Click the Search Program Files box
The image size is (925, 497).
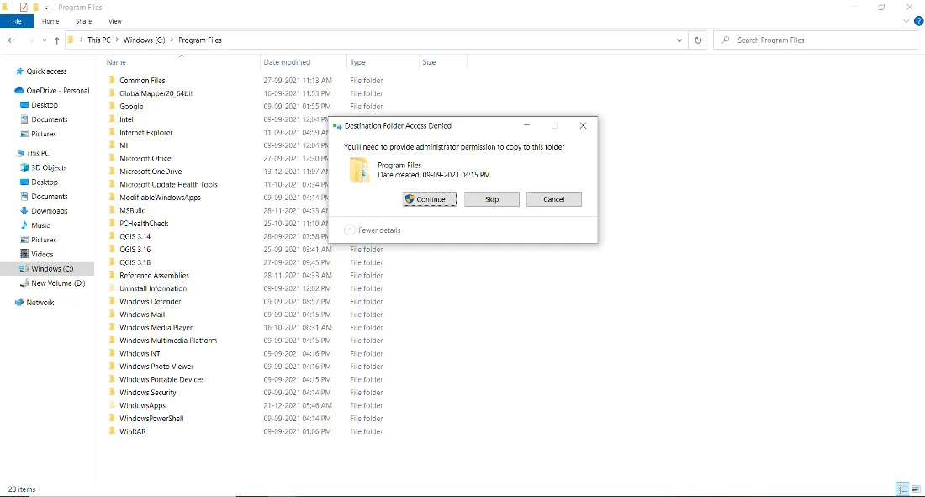(x=816, y=40)
